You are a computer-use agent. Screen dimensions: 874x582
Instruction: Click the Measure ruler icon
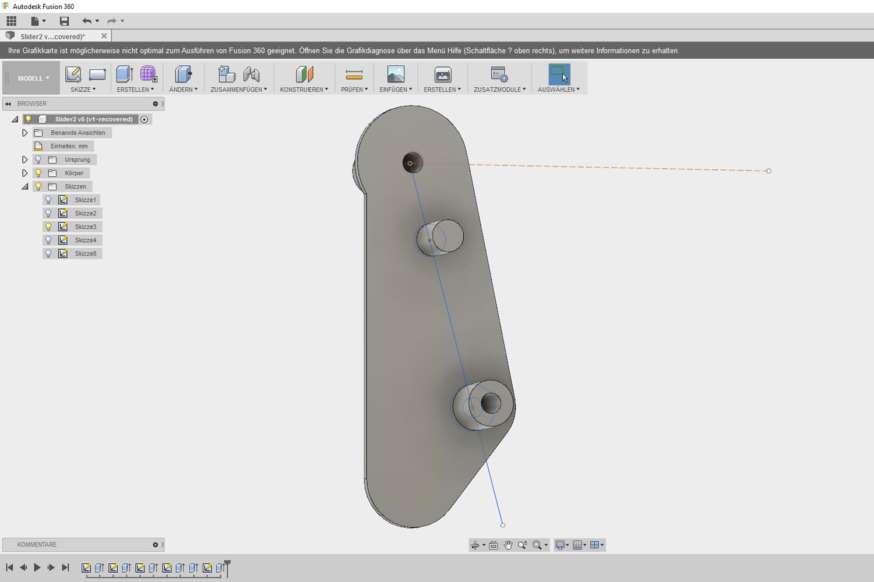click(354, 74)
